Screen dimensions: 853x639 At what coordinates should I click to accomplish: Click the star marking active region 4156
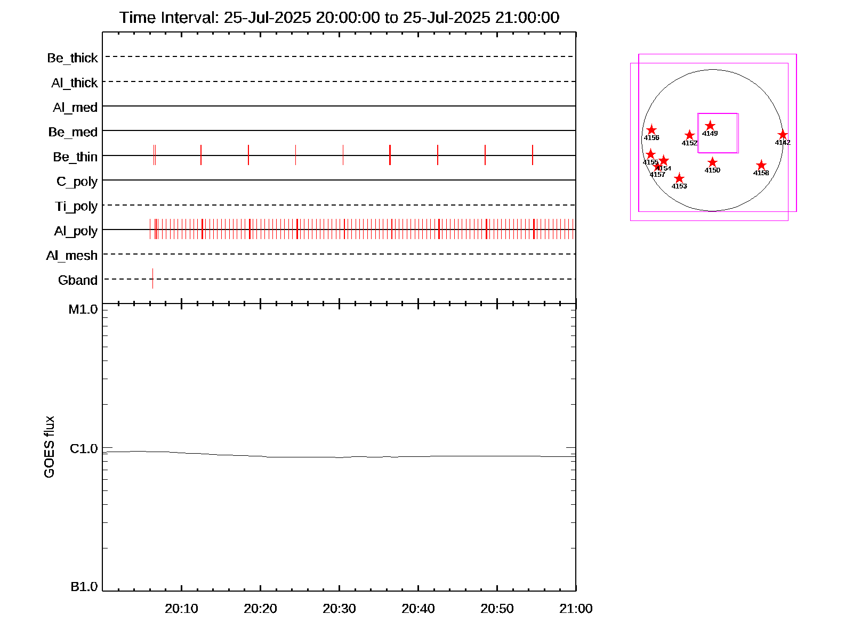tap(651, 130)
